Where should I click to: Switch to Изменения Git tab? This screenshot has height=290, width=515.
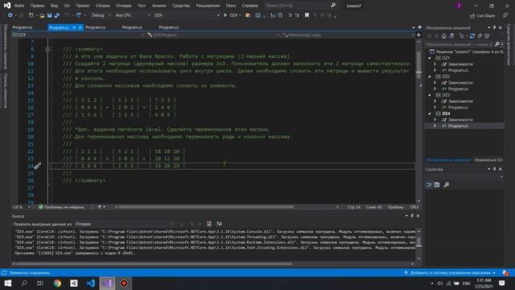[x=488, y=159]
